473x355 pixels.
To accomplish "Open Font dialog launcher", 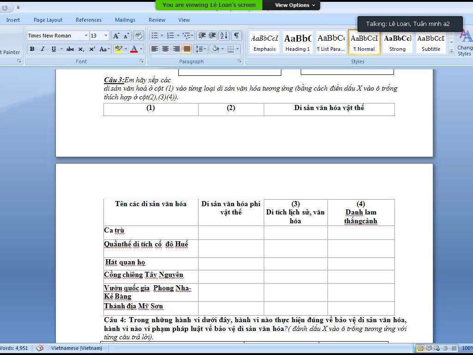I will pos(141,61).
